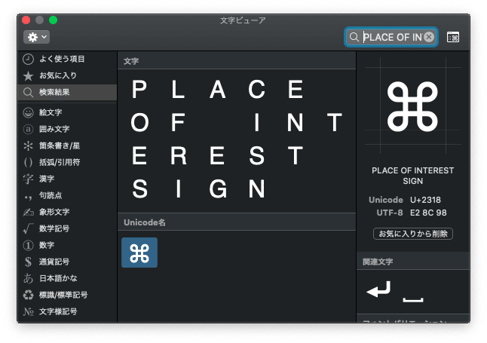
Task: Select the clock icon for よく使う項目
Action: click(x=28, y=59)
